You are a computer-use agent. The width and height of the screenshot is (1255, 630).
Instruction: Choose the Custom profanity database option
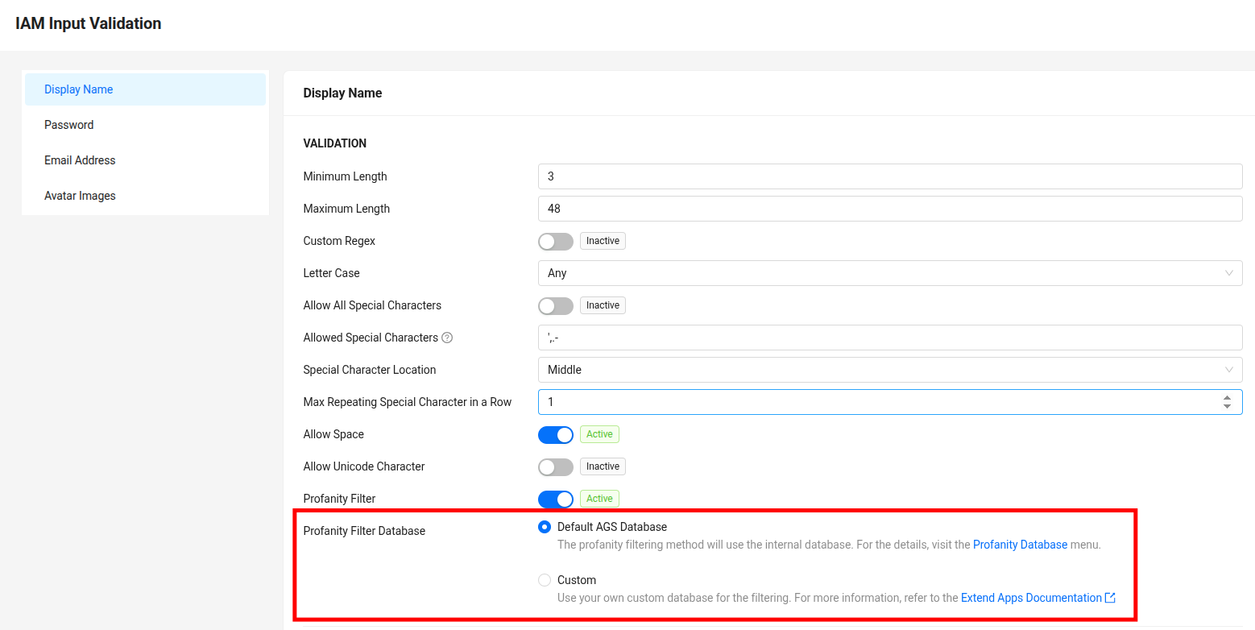(545, 580)
